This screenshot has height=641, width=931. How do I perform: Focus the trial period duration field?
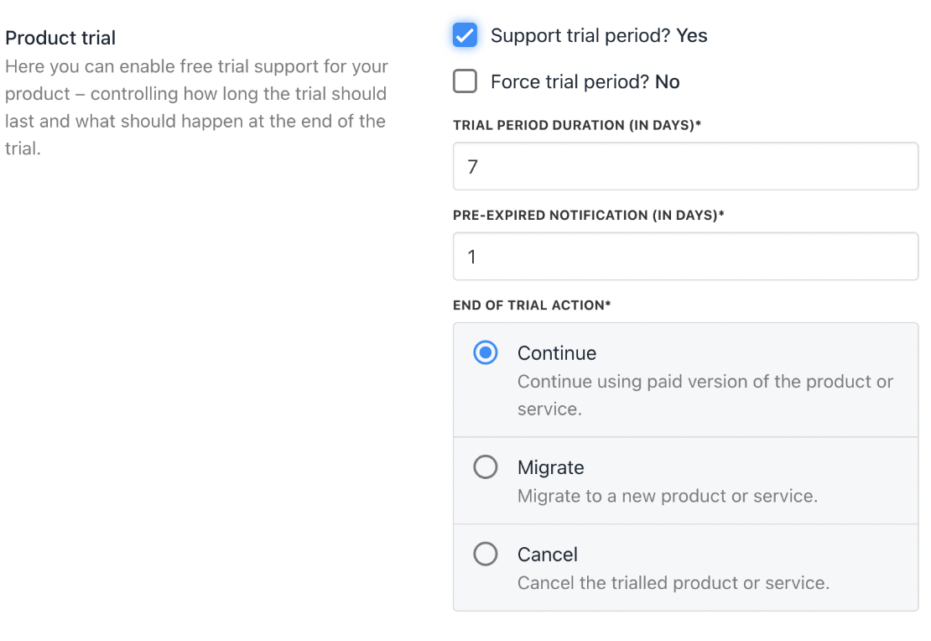(685, 166)
